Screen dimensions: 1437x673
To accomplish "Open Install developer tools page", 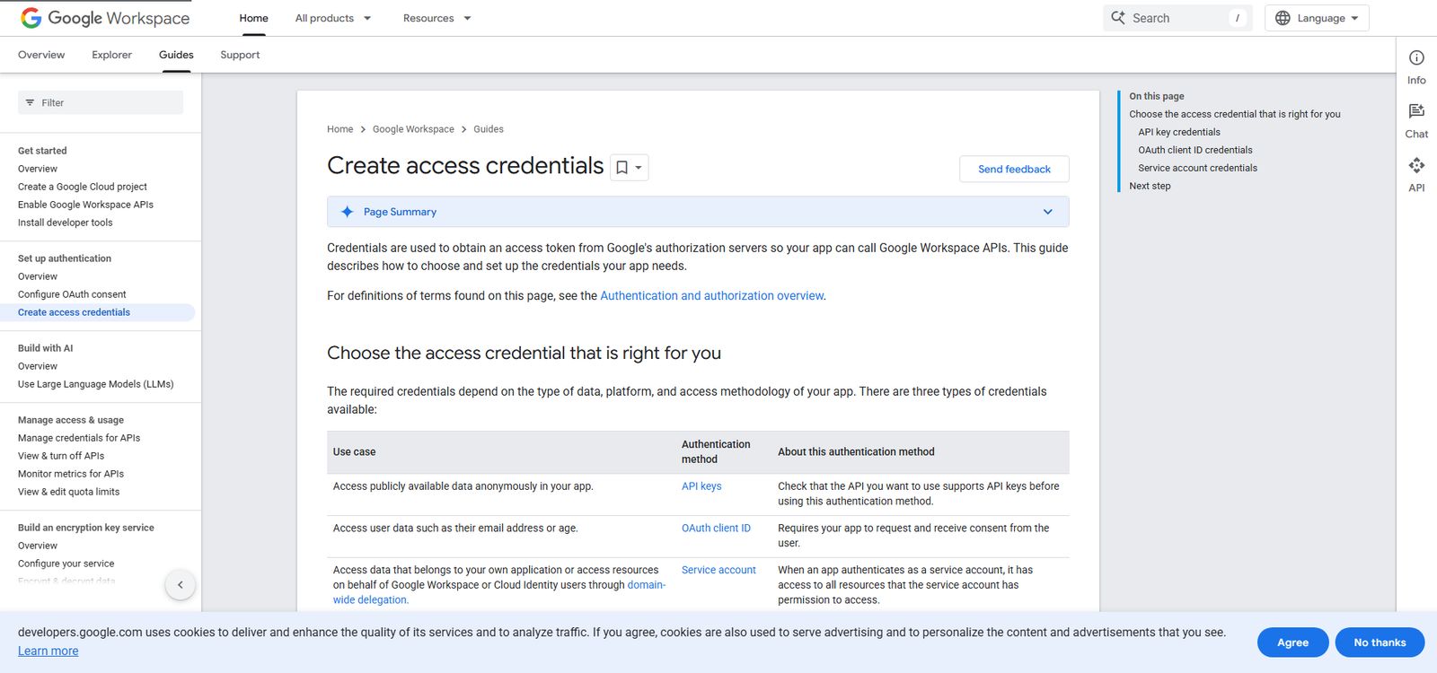I will coord(66,223).
